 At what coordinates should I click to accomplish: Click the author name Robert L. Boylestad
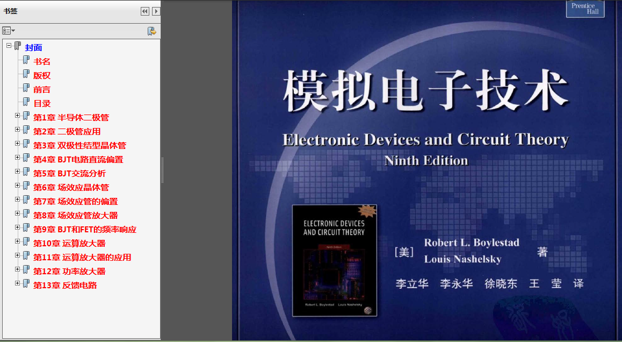tap(472, 243)
